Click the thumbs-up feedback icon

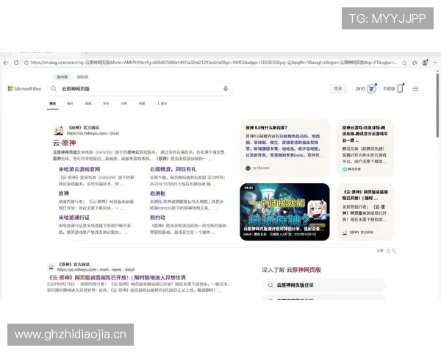tap(388, 251)
